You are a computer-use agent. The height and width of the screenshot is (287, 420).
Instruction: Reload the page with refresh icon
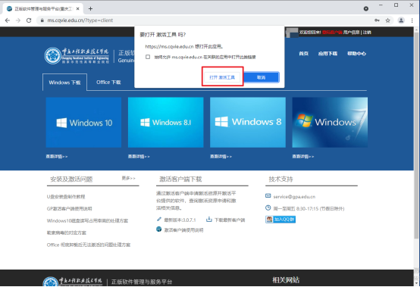tap(29, 20)
